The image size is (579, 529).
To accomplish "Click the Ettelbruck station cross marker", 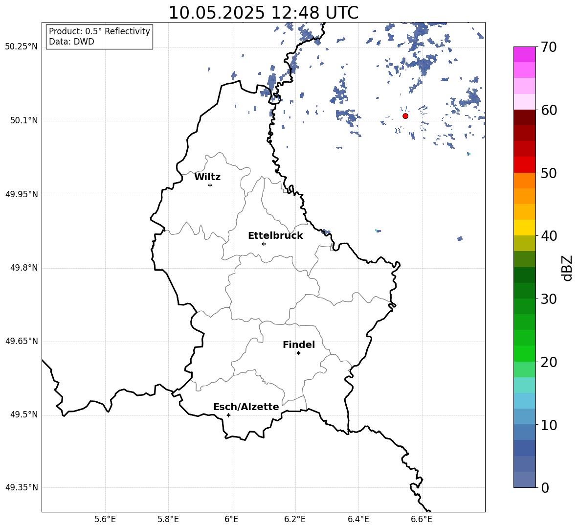I will pyautogui.click(x=264, y=244).
